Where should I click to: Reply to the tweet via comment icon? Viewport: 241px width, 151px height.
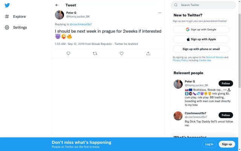(x=68, y=54)
